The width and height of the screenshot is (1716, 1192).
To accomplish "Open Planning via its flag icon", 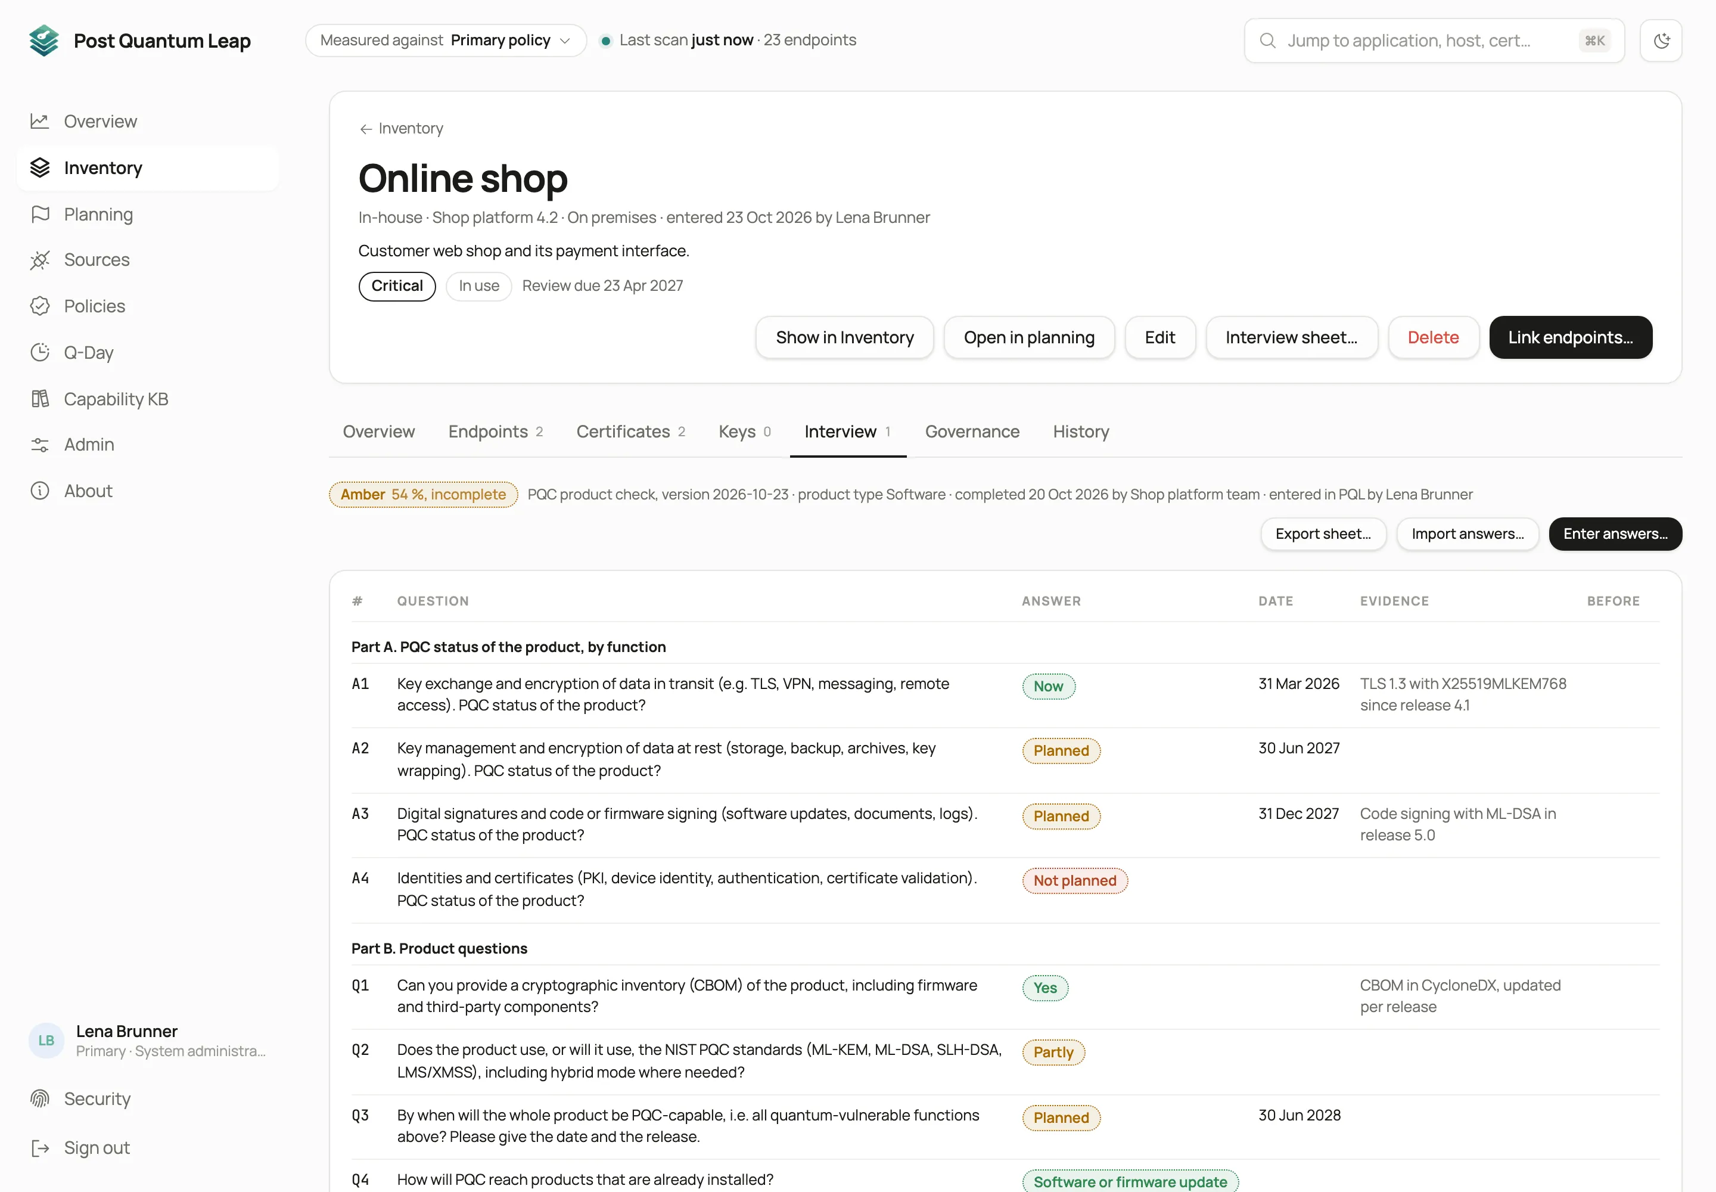I will pos(39,215).
